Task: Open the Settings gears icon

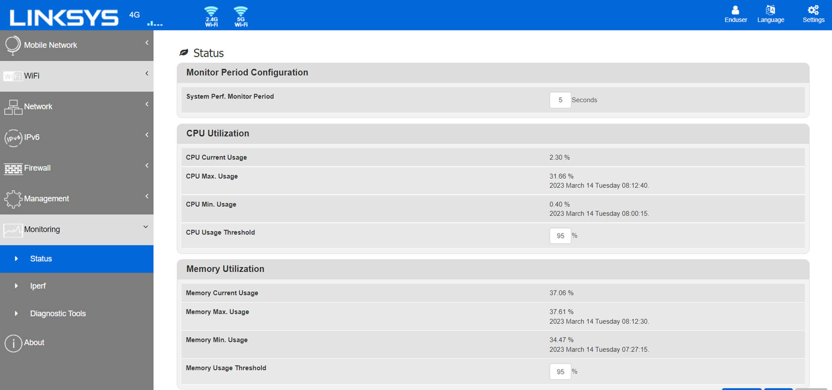Action: tap(813, 14)
